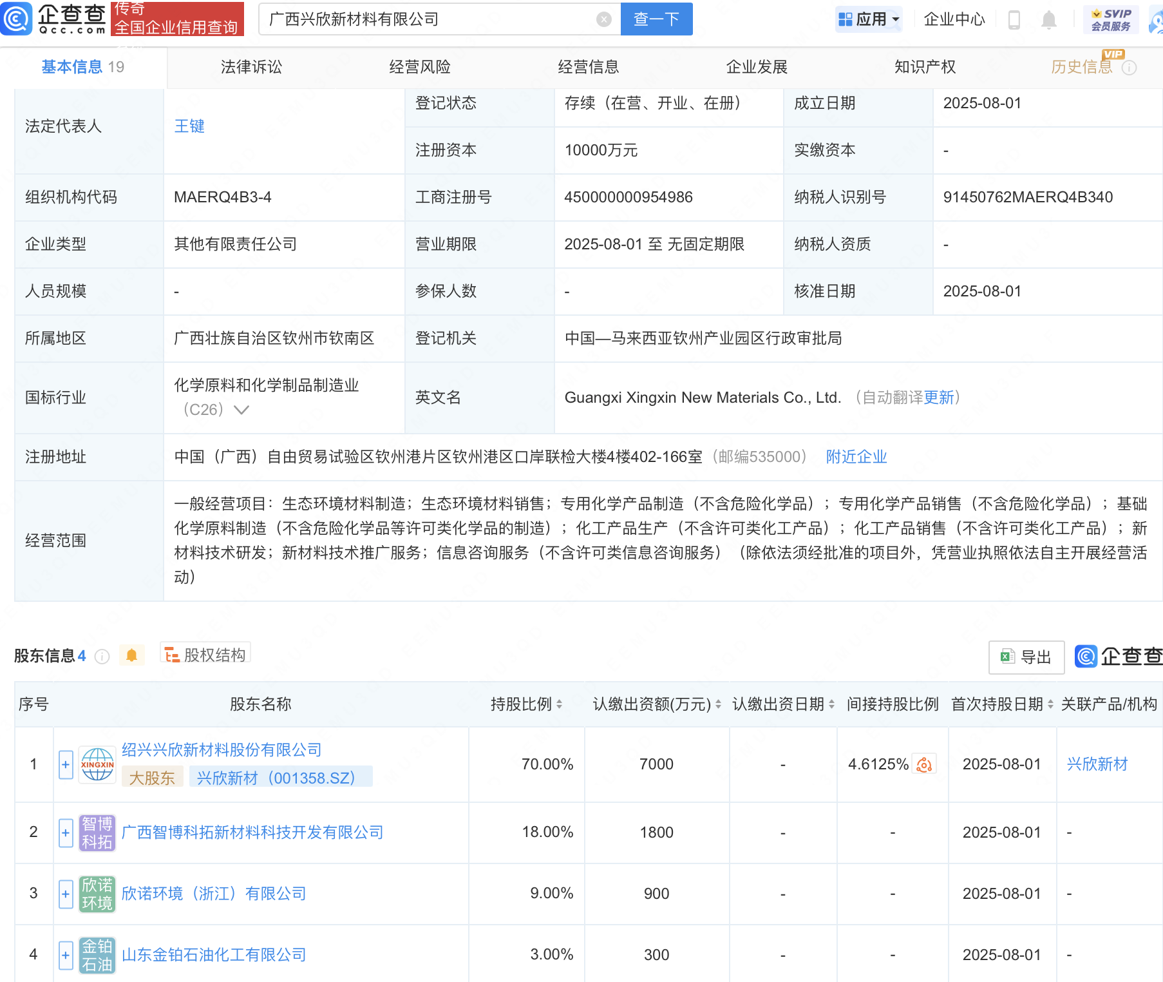Select 纳税人识别号 value 91450762MAERQ4B340

(1028, 197)
